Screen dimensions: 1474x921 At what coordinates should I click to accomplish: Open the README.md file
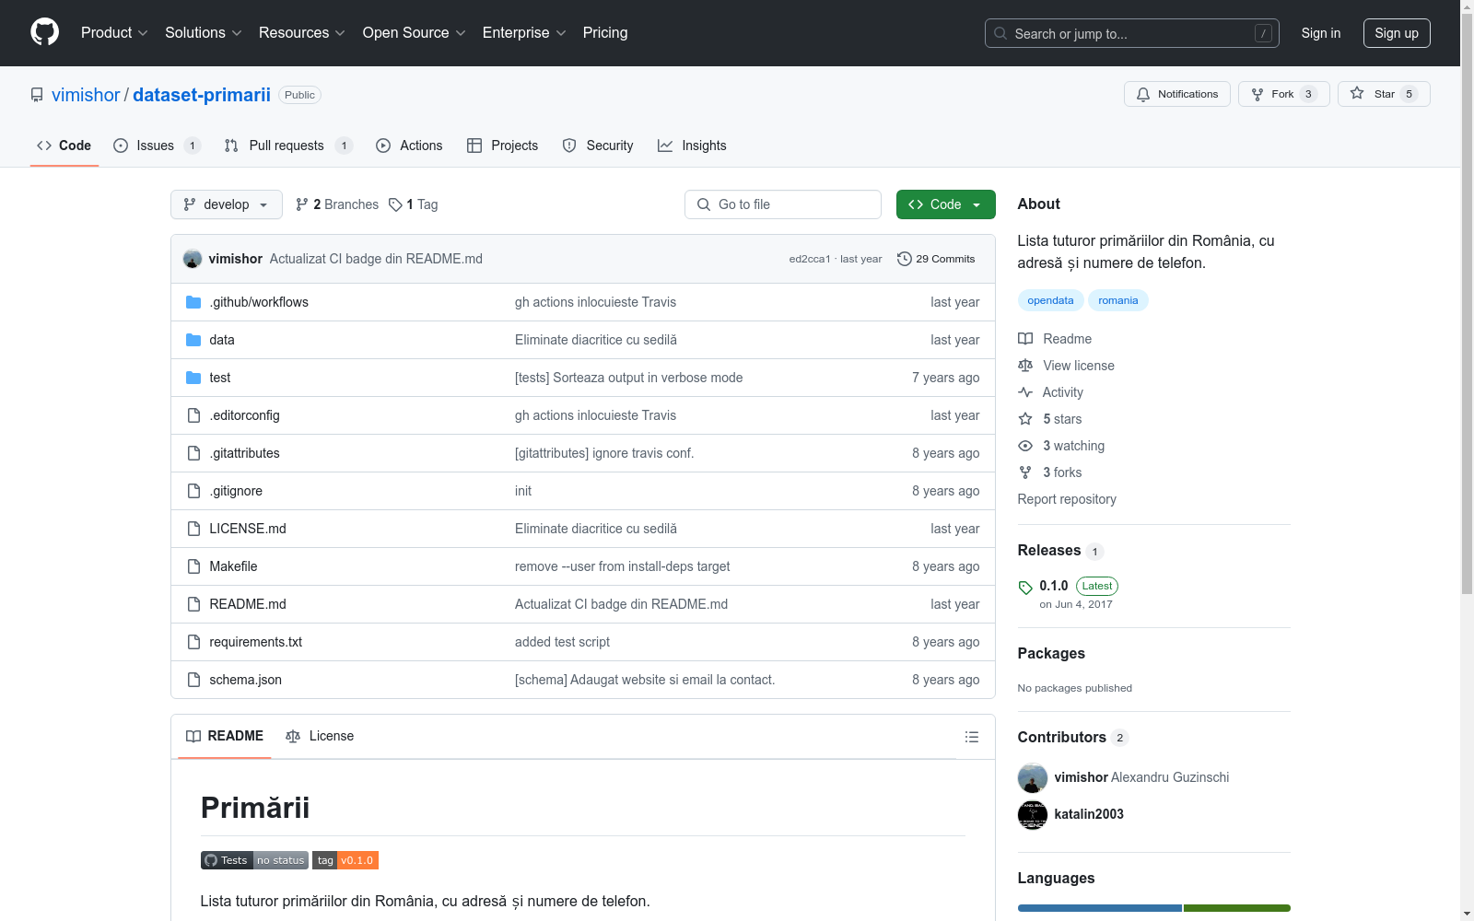tap(248, 604)
